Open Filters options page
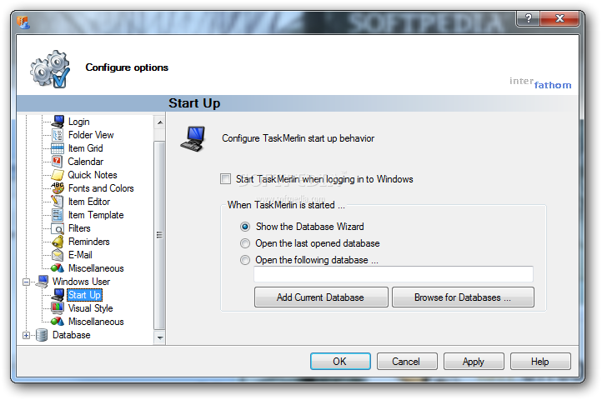Viewport: 602px width, 400px height. 79,228
